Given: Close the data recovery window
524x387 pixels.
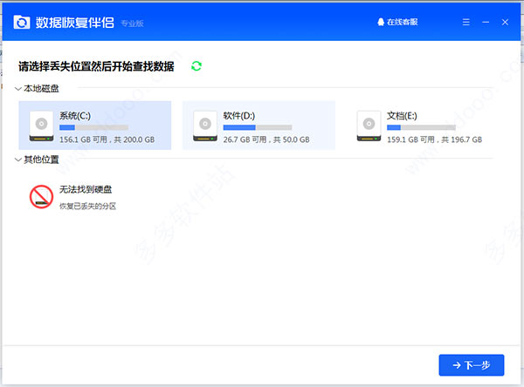Looking at the screenshot, I should pos(505,22).
